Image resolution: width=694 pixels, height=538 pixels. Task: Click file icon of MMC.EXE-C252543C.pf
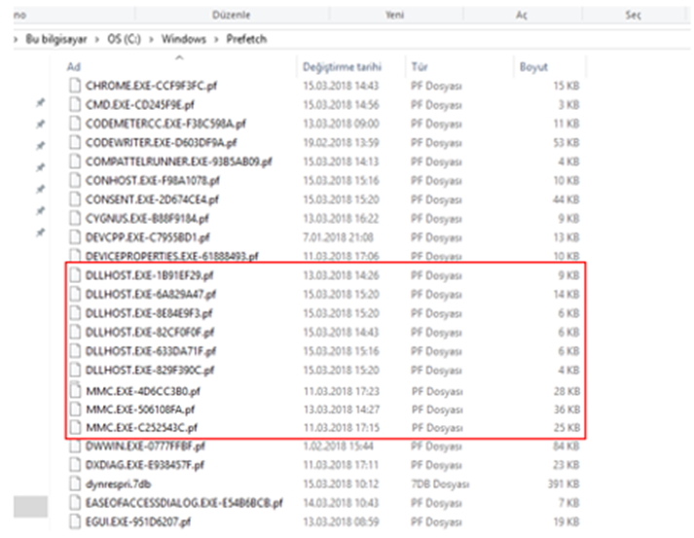coord(76,427)
